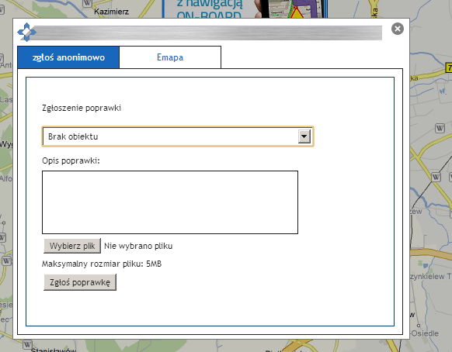The image size is (452, 352).
Task: Click the Wikipedia marker left of Kazimierz
Action: pos(87,3)
